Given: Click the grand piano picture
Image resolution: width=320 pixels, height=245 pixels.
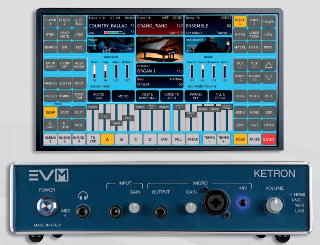Looking at the screenshot, I should click(x=159, y=48).
